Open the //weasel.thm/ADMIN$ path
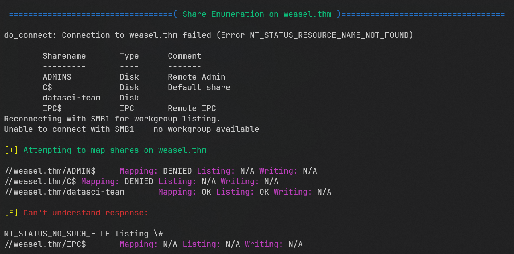This screenshot has height=254, width=514. pyautogui.click(x=50, y=171)
